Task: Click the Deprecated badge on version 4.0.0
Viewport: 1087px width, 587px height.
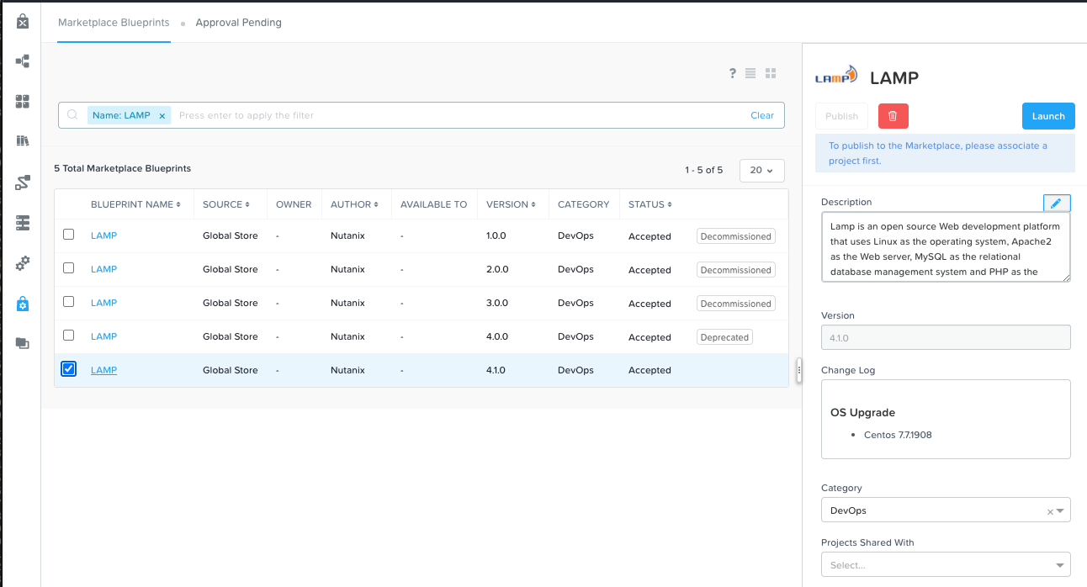Action: pos(724,337)
